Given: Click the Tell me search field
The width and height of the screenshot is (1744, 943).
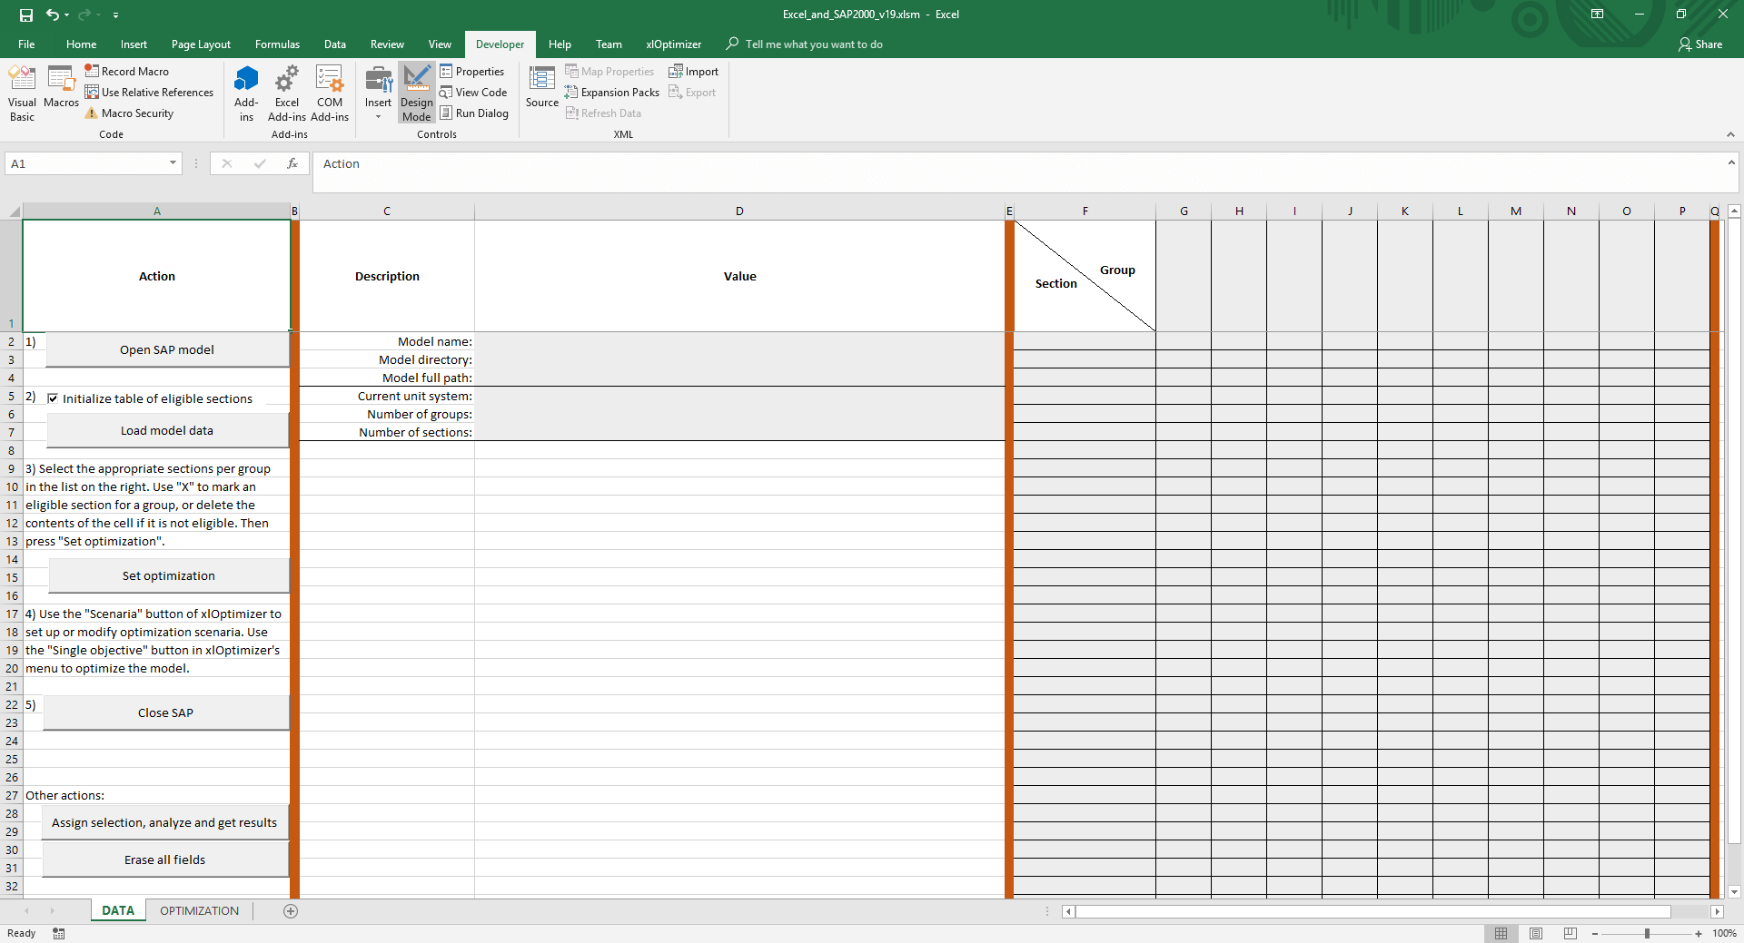Looking at the screenshot, I should 813,44.
